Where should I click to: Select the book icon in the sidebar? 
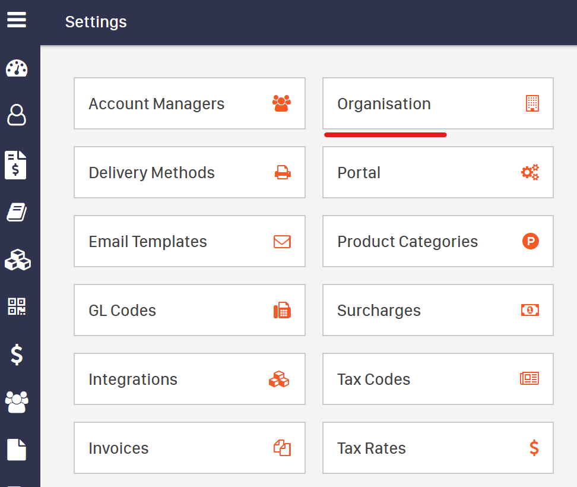tap(17, 212)
